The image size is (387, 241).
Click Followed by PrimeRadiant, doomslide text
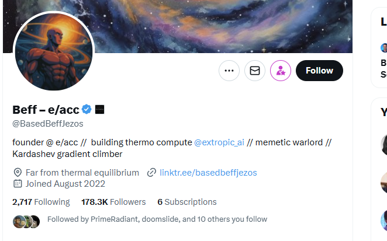tap(157, 219)
